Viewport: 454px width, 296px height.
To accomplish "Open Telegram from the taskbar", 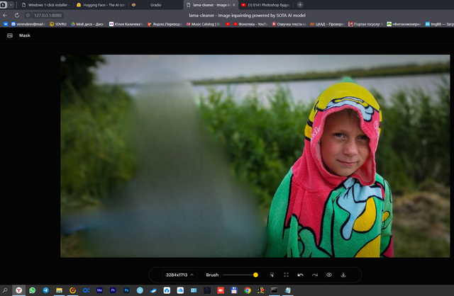I will pyautogui.click(x=46, y=290).
